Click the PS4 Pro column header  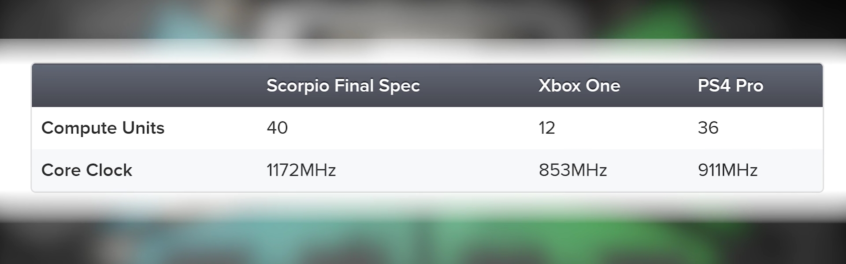pos(730,86)
